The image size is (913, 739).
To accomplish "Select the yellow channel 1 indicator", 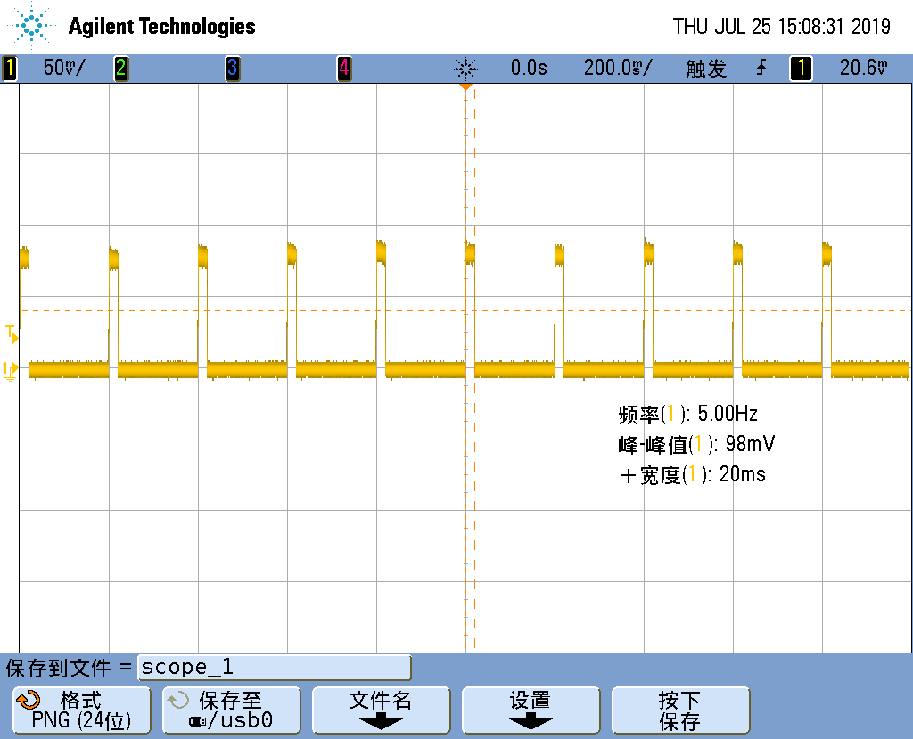I will 9,68.
